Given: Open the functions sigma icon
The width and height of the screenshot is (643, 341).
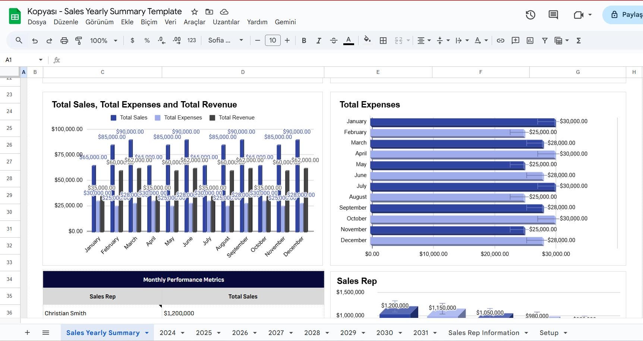Looking at the screenshot, I should pos(579,41).
